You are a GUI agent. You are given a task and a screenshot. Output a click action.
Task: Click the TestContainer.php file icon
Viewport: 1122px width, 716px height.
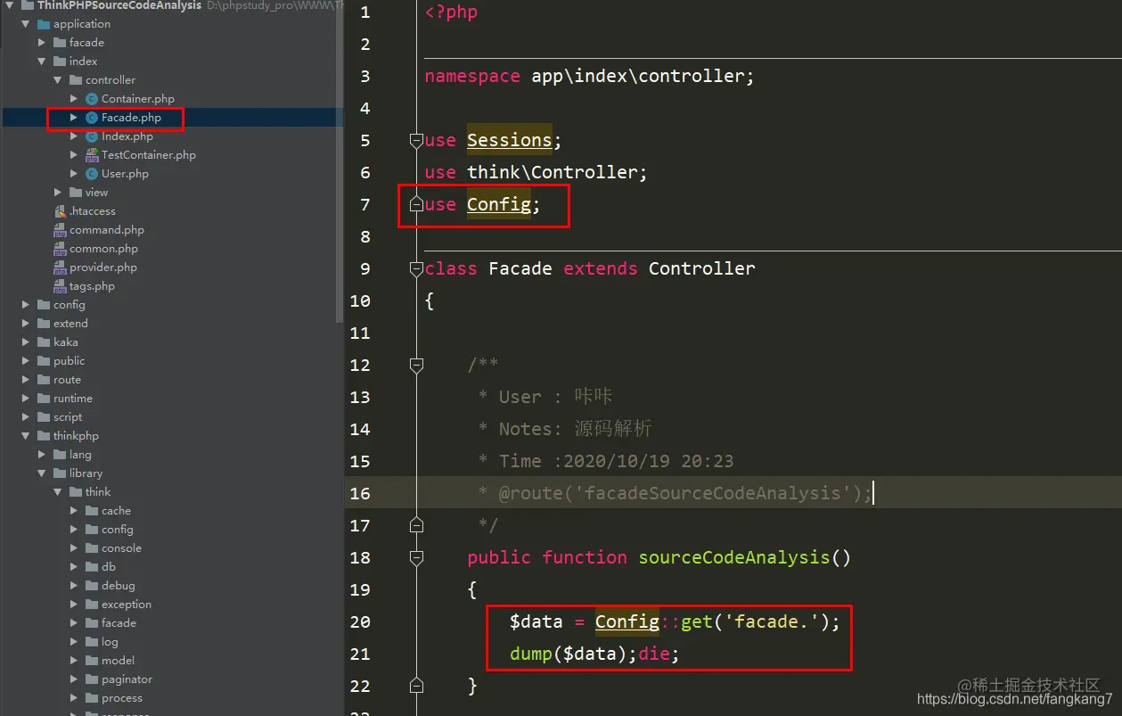click(x=92, y=155)
